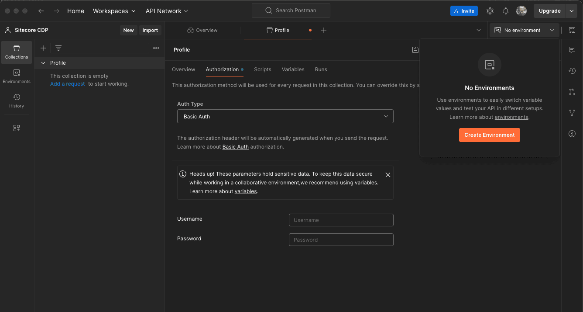Switch to the Variables tab

(293, 69)
